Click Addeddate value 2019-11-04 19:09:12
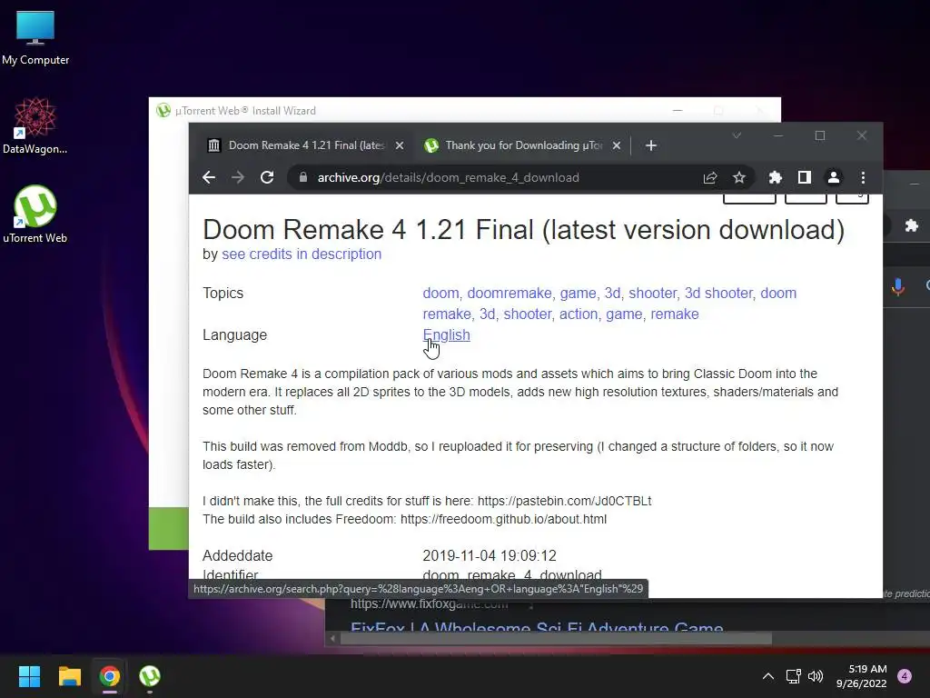The width and height of the screenshot is (930, 698). (x=490, y=555)
